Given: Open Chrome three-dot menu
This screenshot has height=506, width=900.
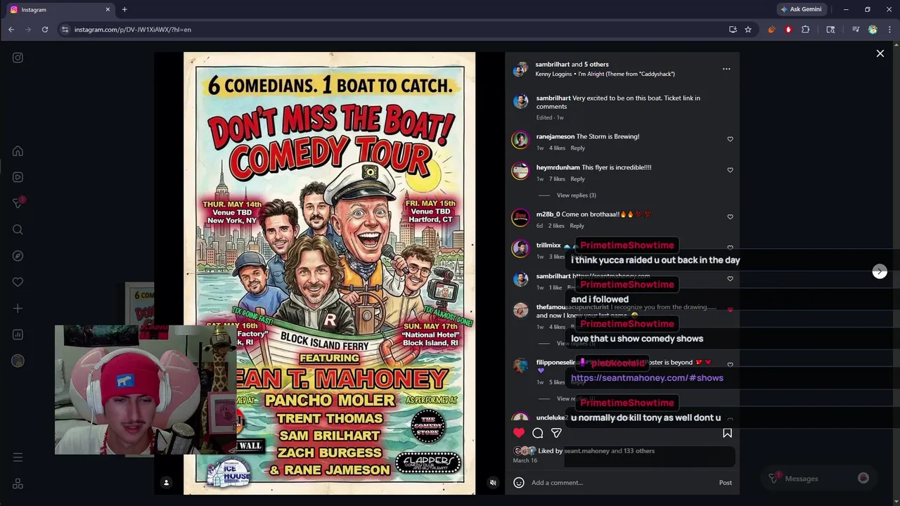Looking at the screenshot, I should point(889,30).
